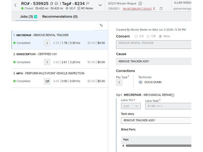Click the Billed Parts horizontal scrollbar

coord(158,146)
